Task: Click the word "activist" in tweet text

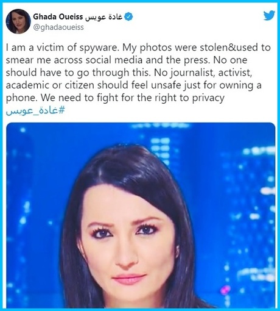Action: click(x=235, y=73)
